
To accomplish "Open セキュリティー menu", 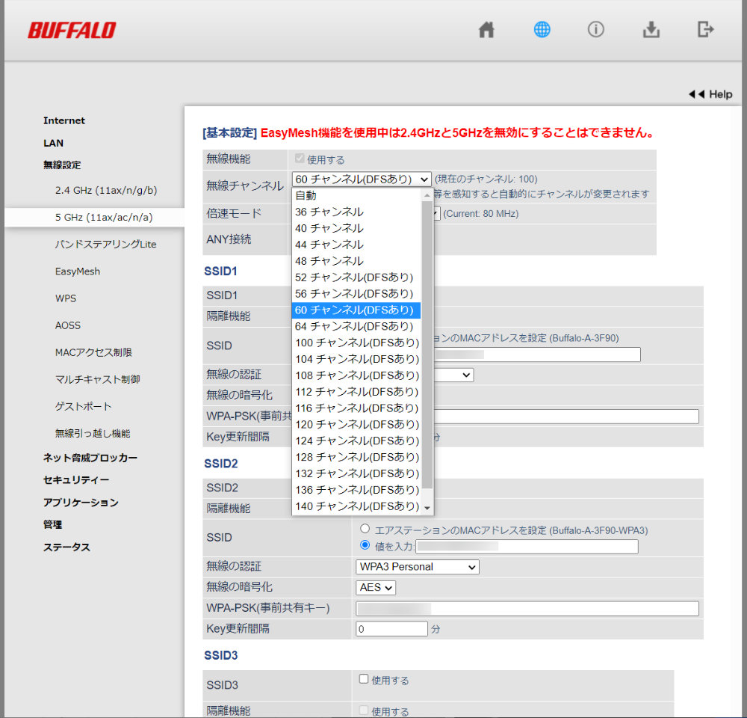I will [75, 480].
